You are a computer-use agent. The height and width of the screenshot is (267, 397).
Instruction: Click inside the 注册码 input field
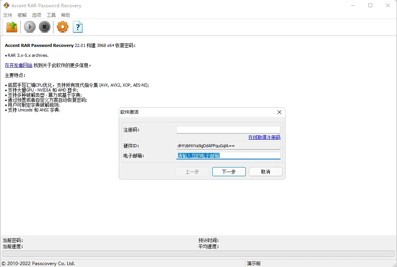click(228, 130)
